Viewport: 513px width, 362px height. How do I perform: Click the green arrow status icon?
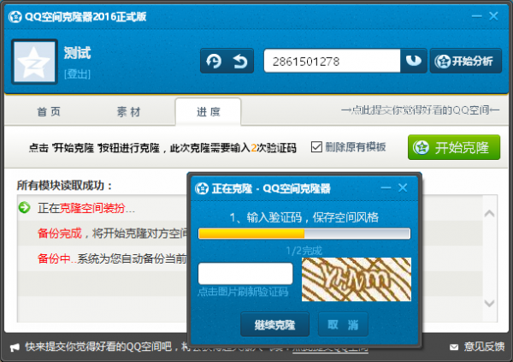point(24,207)
